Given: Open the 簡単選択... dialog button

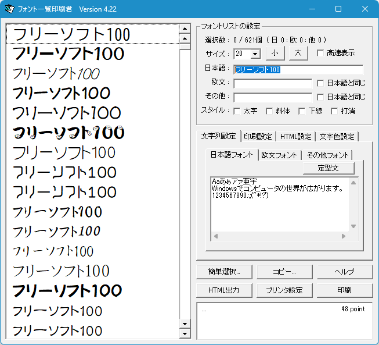Looking at the screenshot, I should [x=224, y=272].
